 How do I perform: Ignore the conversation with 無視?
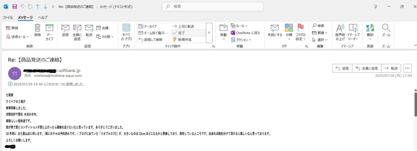(12, 28)
